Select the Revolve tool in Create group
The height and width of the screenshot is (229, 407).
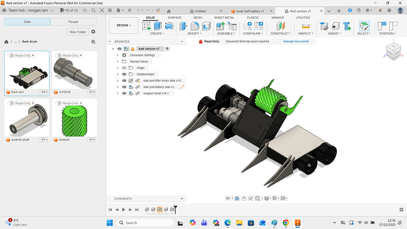pos(169,26)
